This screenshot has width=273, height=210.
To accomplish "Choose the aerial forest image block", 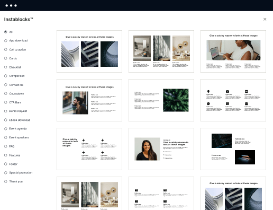I will click(x=161, y=100).
